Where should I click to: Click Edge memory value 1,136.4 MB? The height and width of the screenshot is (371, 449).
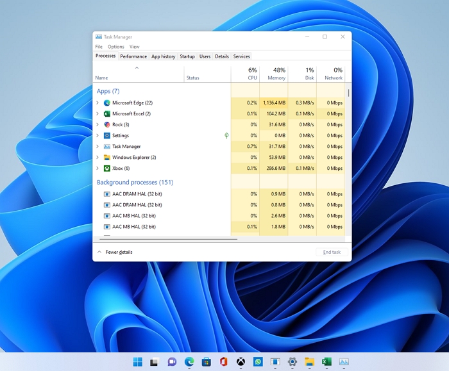pos(274,103)
